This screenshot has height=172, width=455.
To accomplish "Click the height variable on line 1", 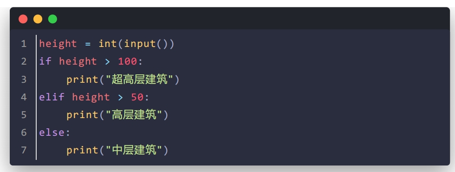I will (x=58, y=44).
